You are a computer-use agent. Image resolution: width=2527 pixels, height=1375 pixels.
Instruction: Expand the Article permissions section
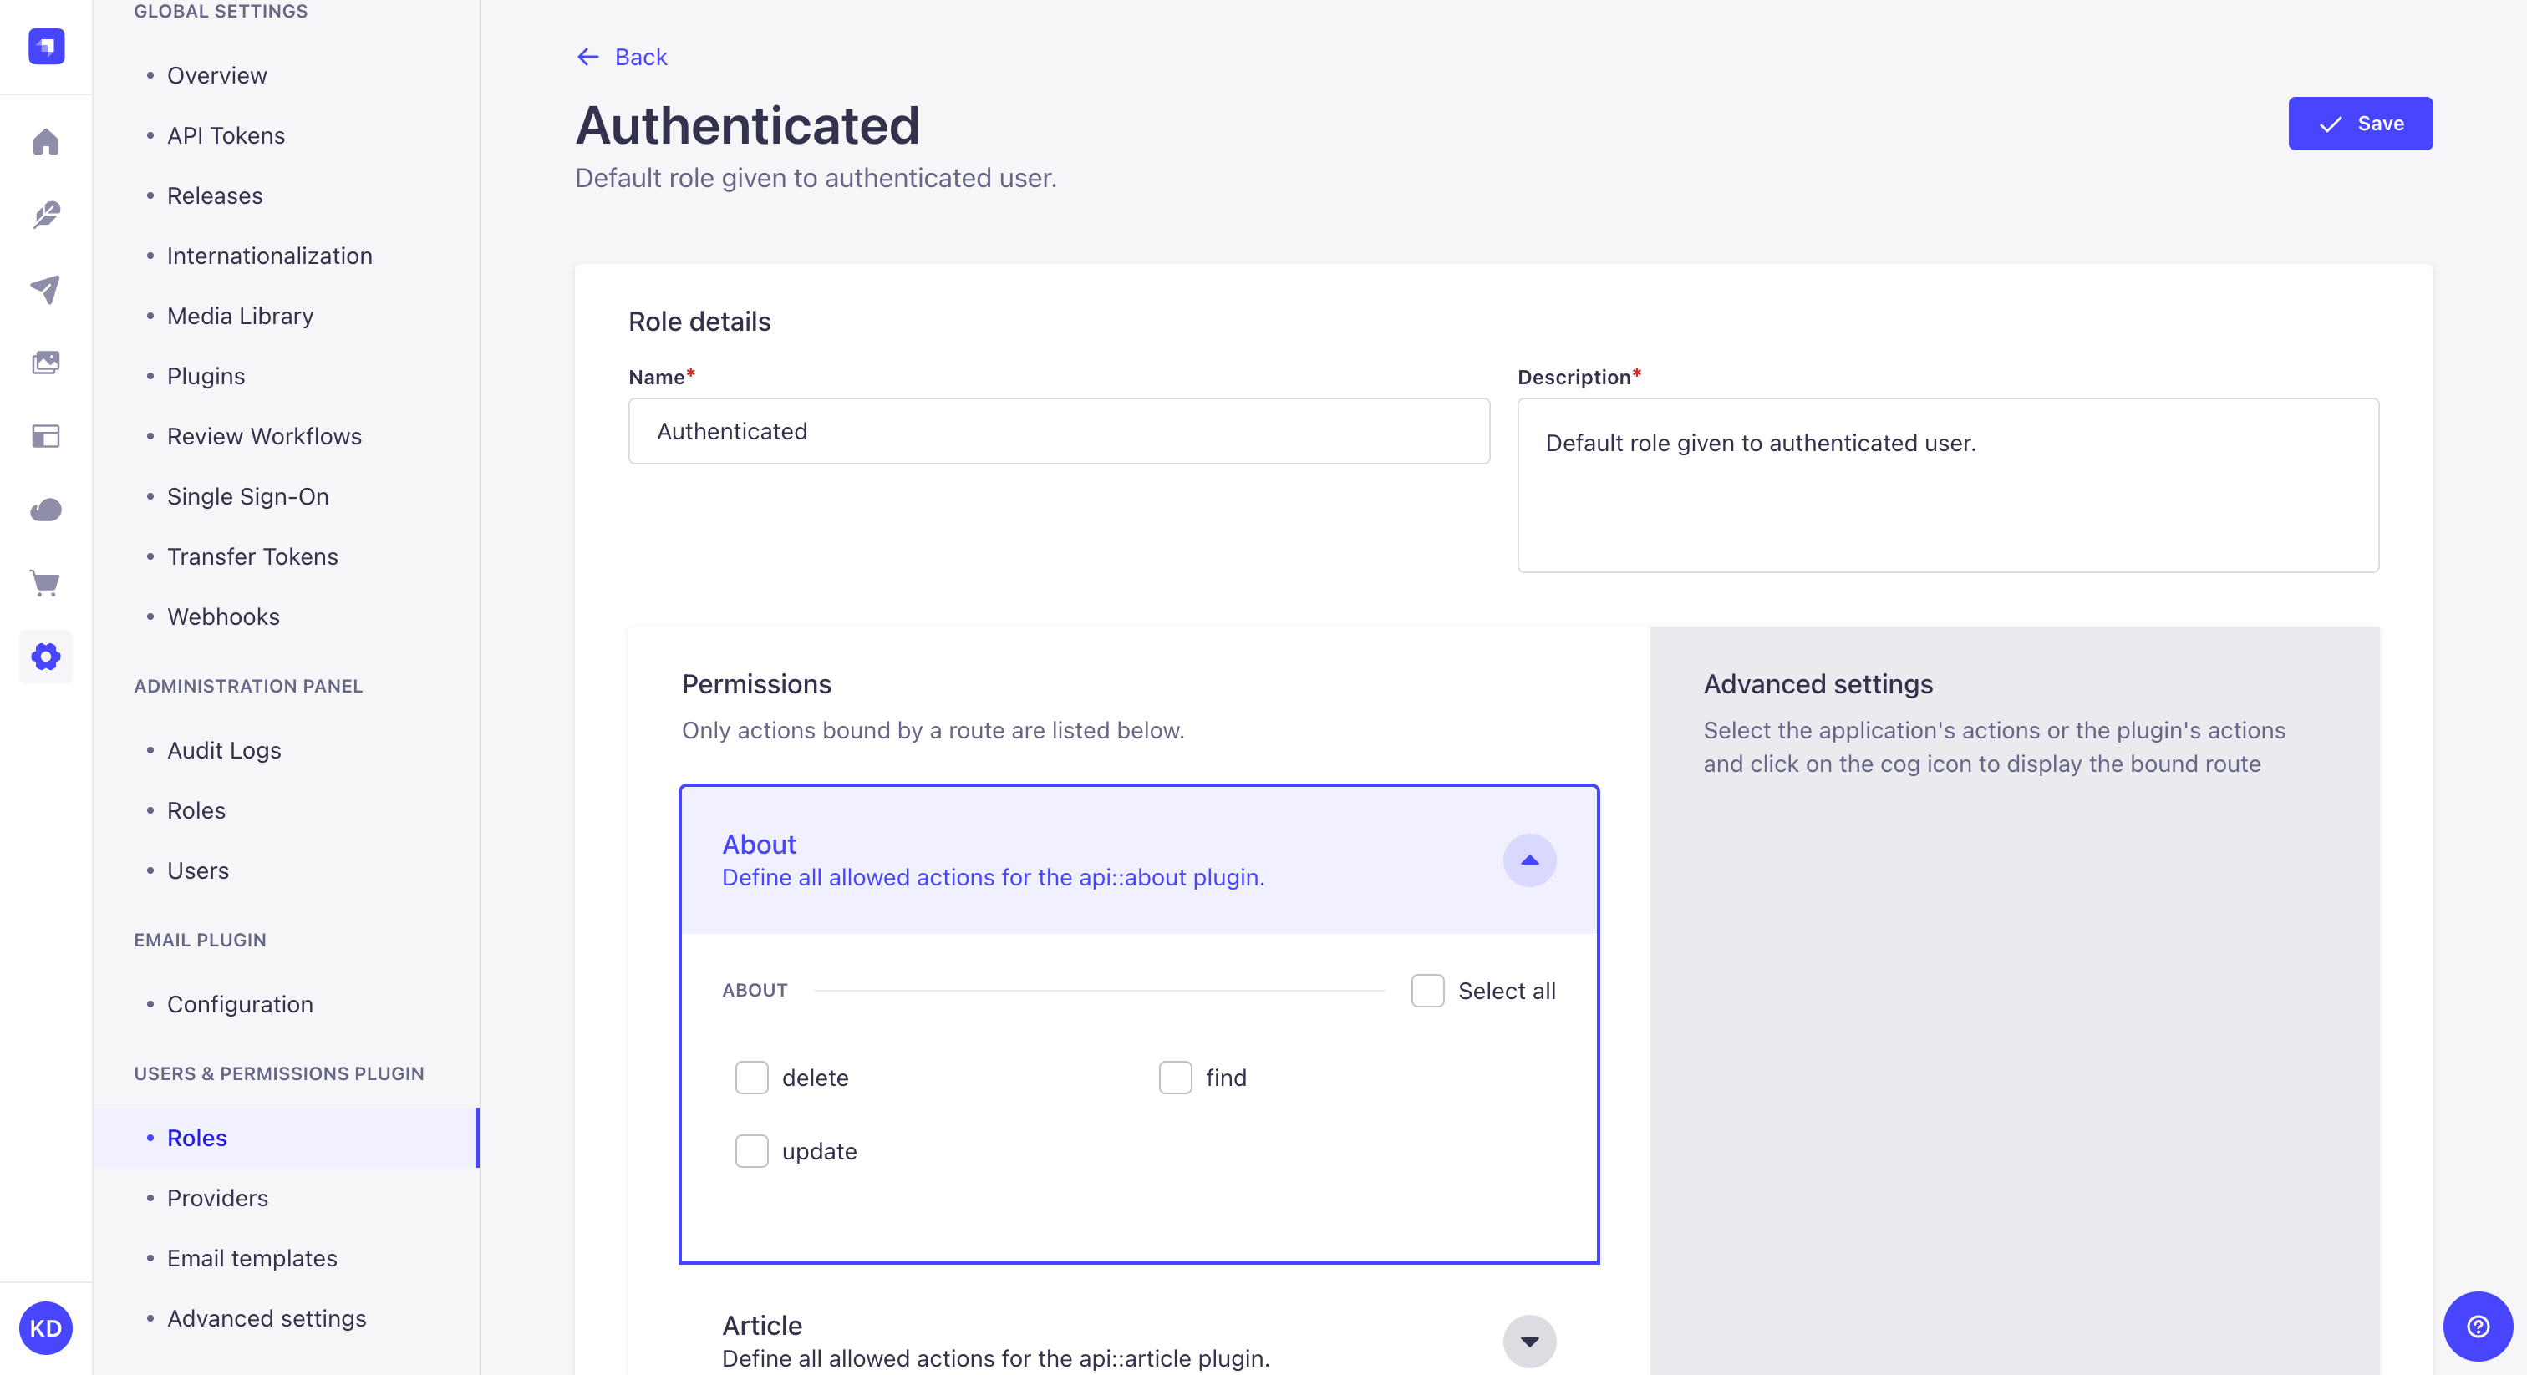[1529, 1341]
